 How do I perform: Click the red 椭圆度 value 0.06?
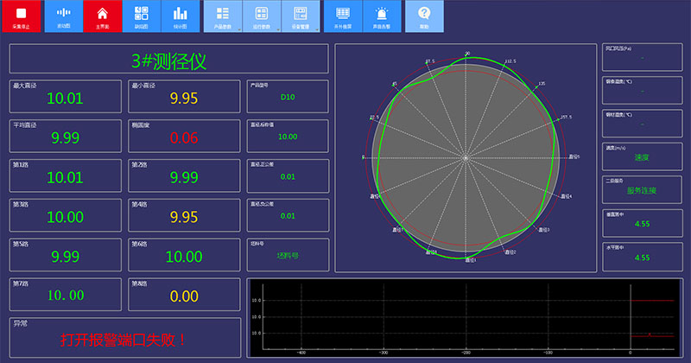(184, 137)
